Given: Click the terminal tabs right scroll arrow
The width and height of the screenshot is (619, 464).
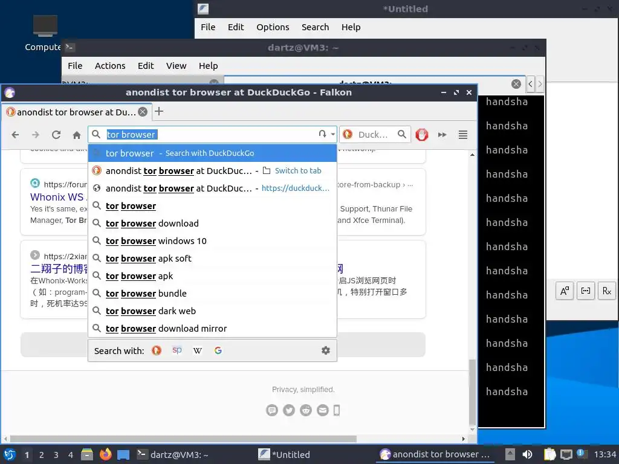Looking at the screenshot, I should [x=540, y=83].
